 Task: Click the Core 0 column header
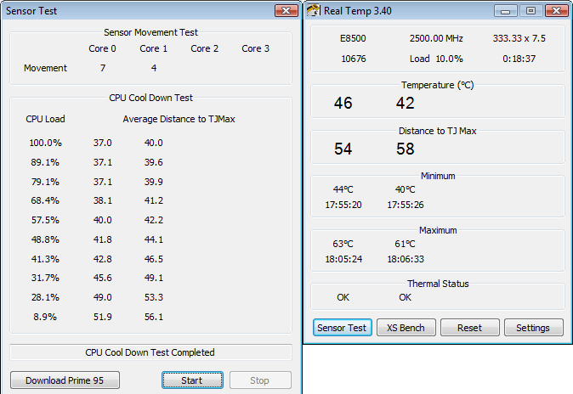[102, 48]
